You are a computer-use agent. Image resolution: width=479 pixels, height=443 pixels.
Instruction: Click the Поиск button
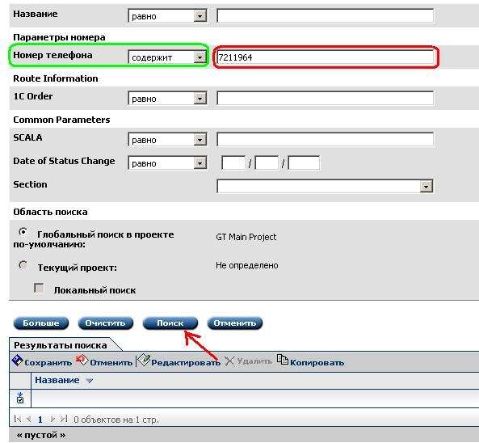point(170,323)
